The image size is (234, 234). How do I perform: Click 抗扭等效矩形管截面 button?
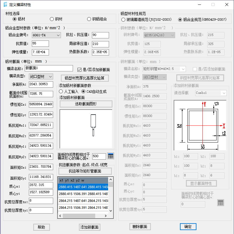click(85, 171)
